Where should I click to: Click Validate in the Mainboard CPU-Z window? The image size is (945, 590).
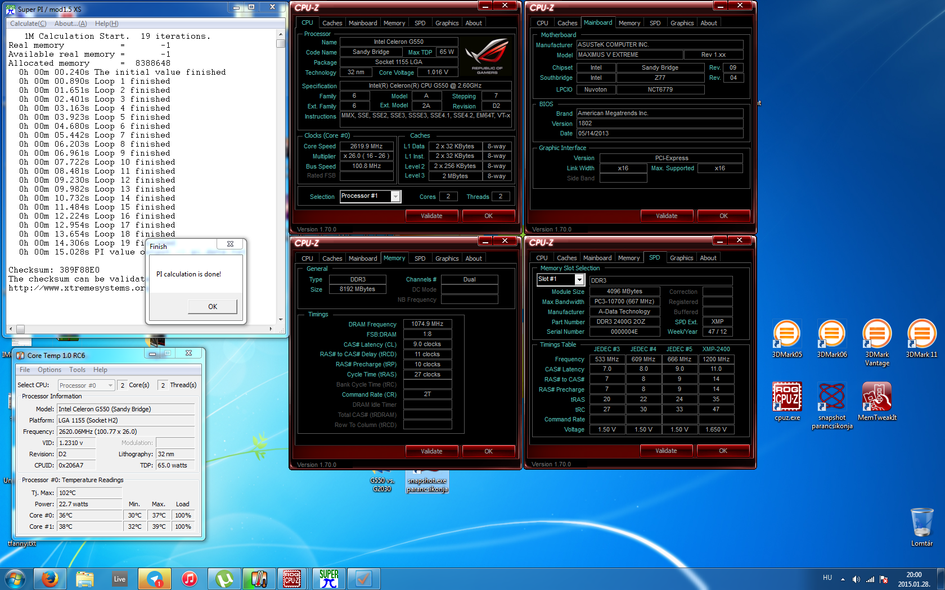pos(667,216)
